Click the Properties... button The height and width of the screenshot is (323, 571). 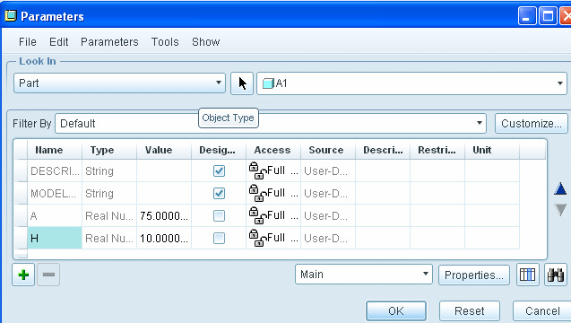point(474,275)
